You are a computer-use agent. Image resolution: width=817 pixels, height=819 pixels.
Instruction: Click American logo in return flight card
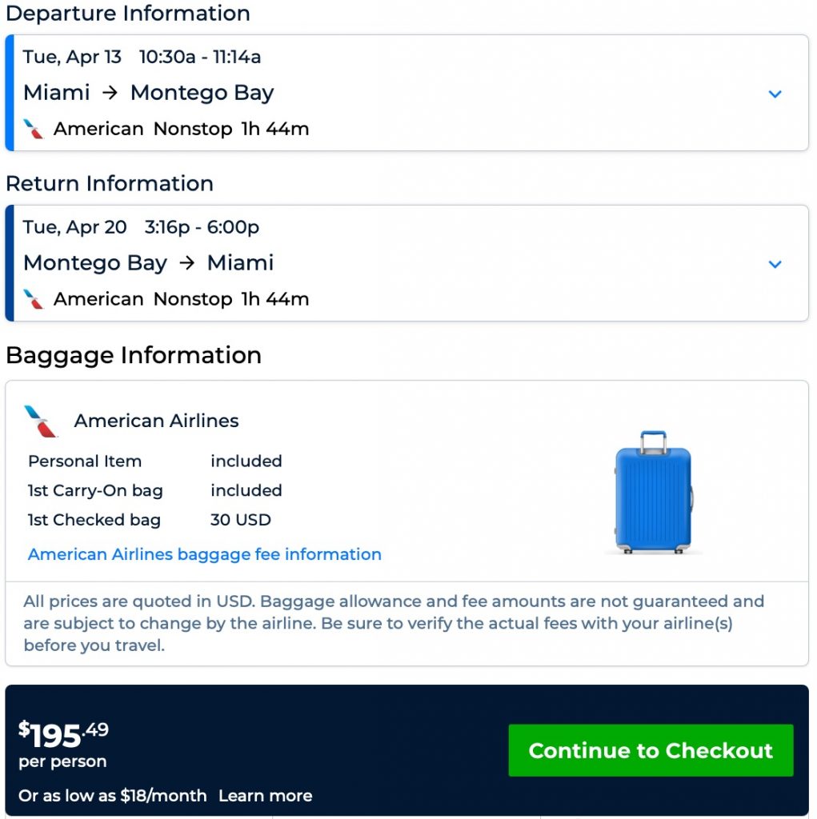point(34,299)
